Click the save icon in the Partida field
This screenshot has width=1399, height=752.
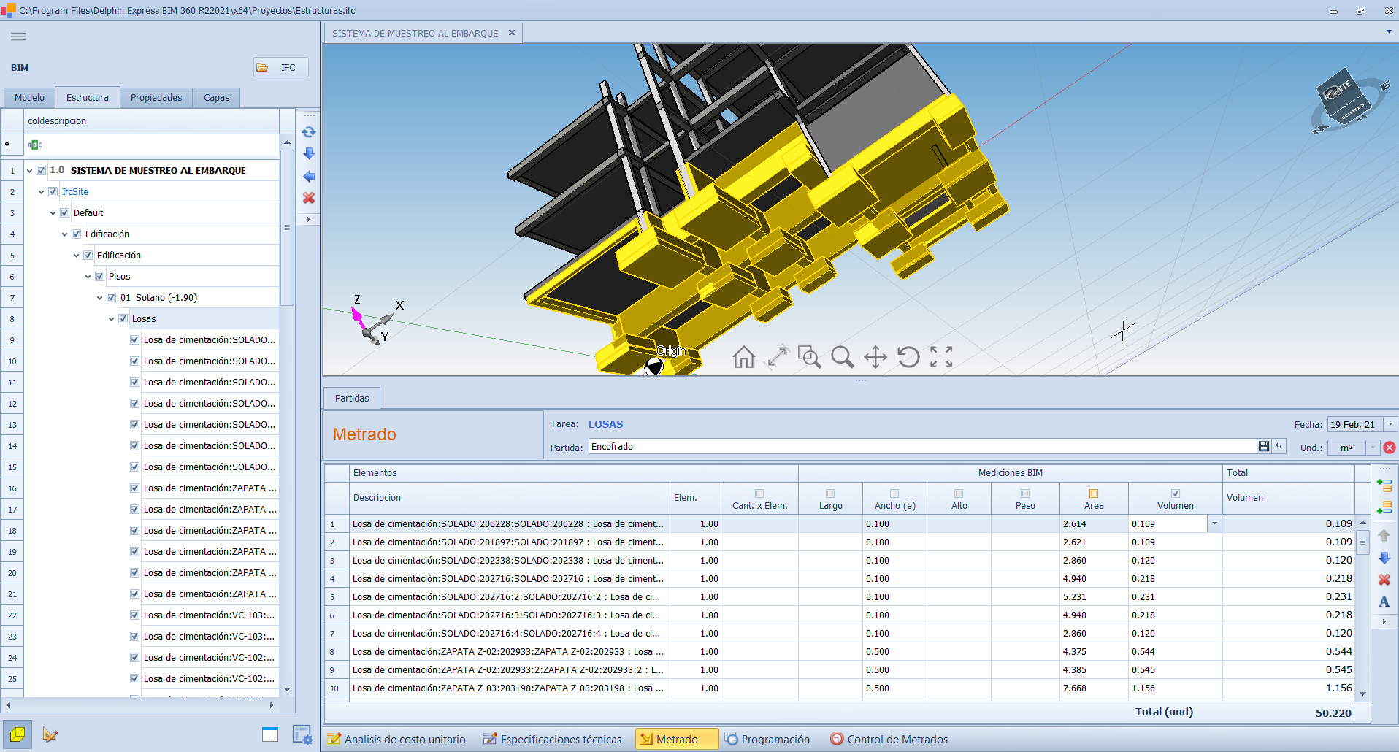(1264, 446)
